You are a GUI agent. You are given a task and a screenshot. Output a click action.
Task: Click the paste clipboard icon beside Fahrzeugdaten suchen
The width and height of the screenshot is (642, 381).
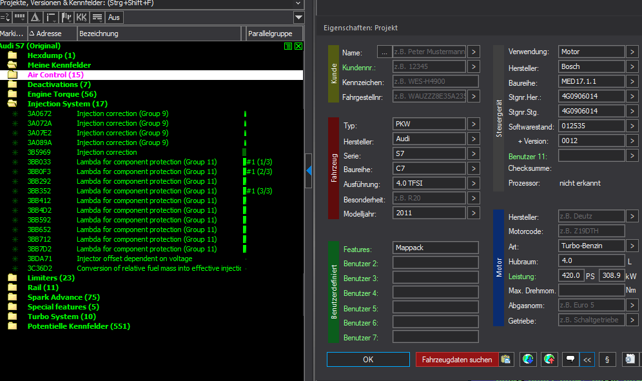pos(506,360)
